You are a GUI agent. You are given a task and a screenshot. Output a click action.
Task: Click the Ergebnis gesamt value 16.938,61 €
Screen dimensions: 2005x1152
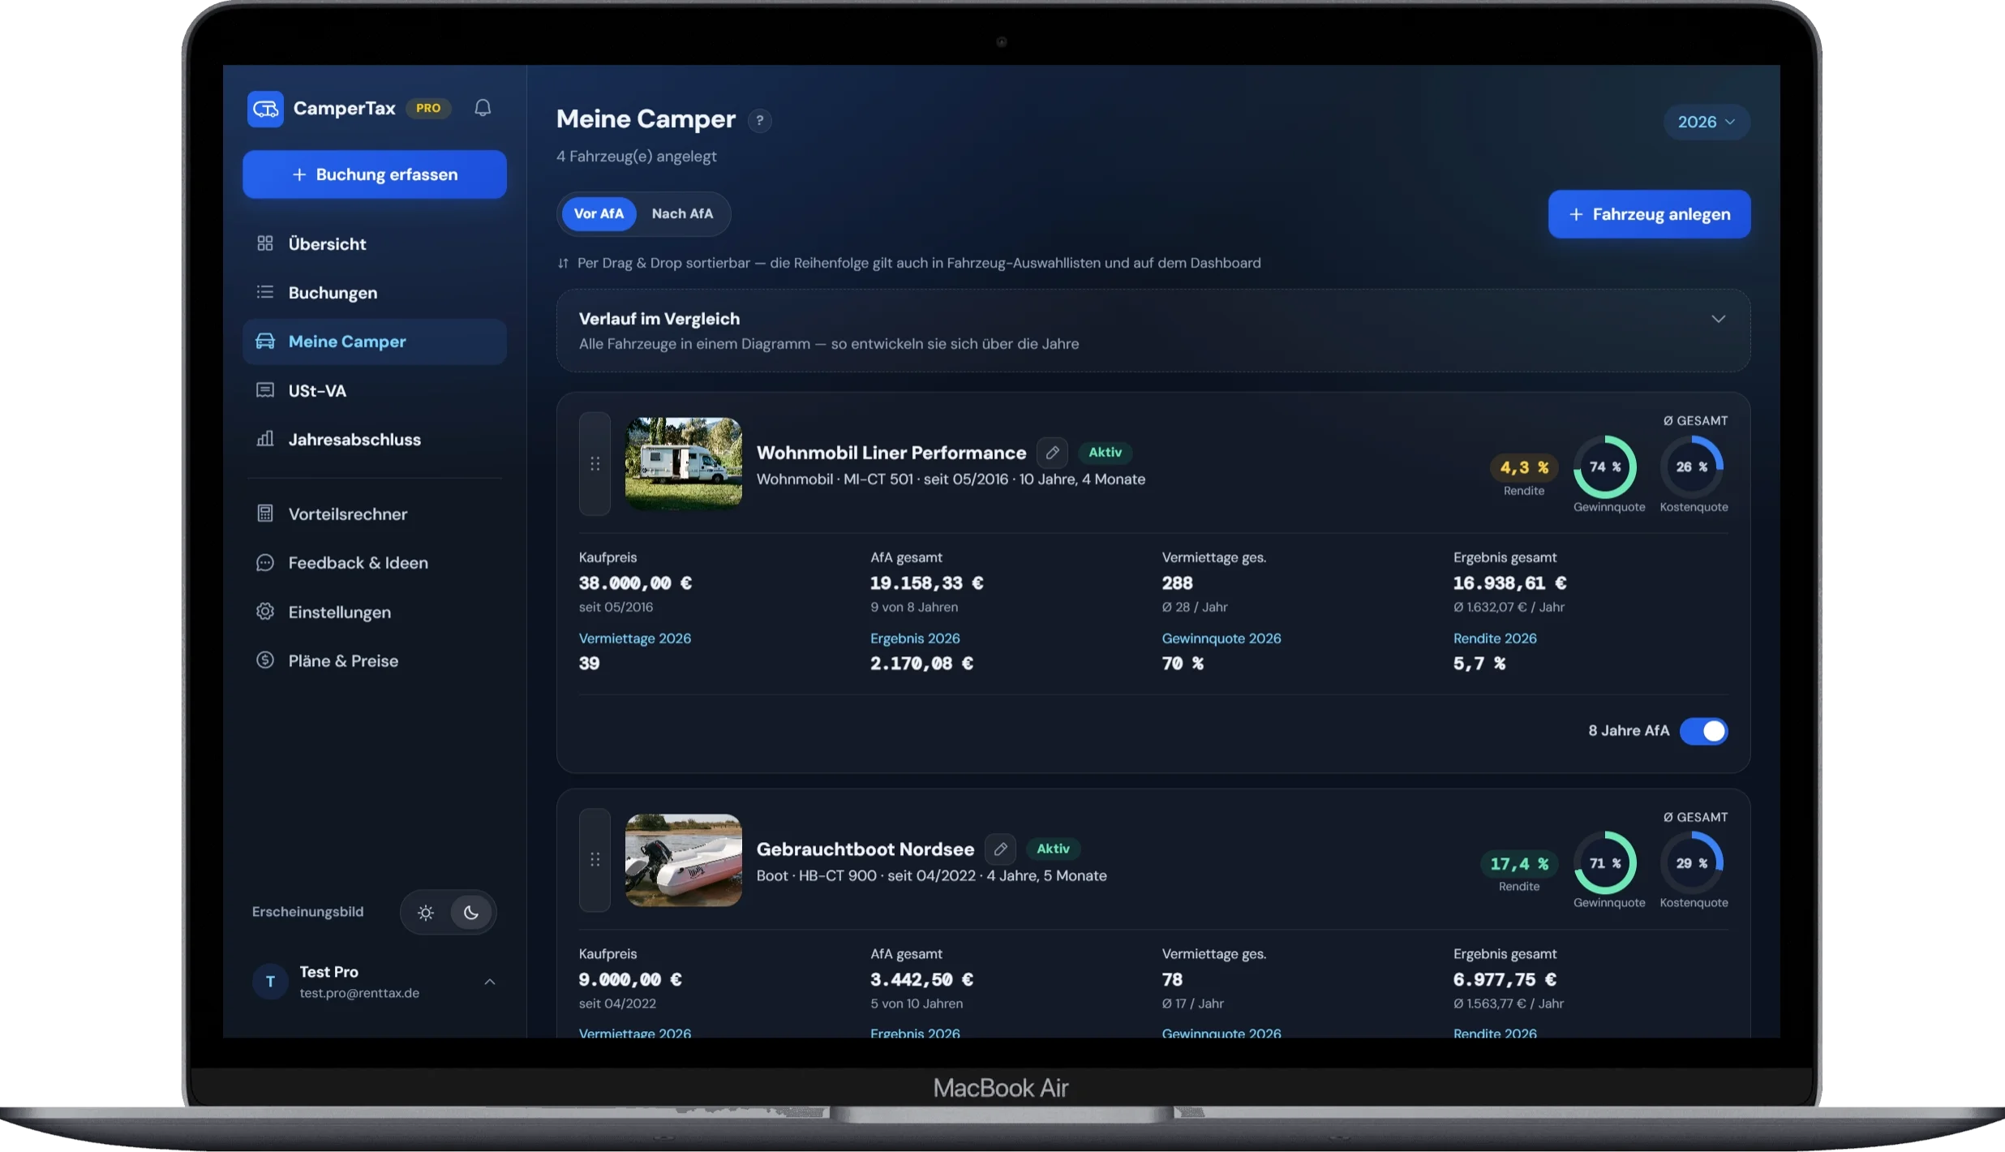(1509, 583)
